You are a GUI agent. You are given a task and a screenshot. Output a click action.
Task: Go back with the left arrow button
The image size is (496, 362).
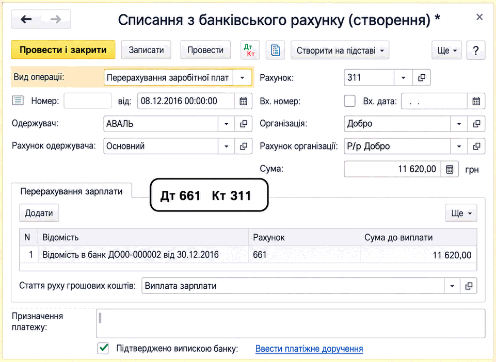tap(26, 20)
